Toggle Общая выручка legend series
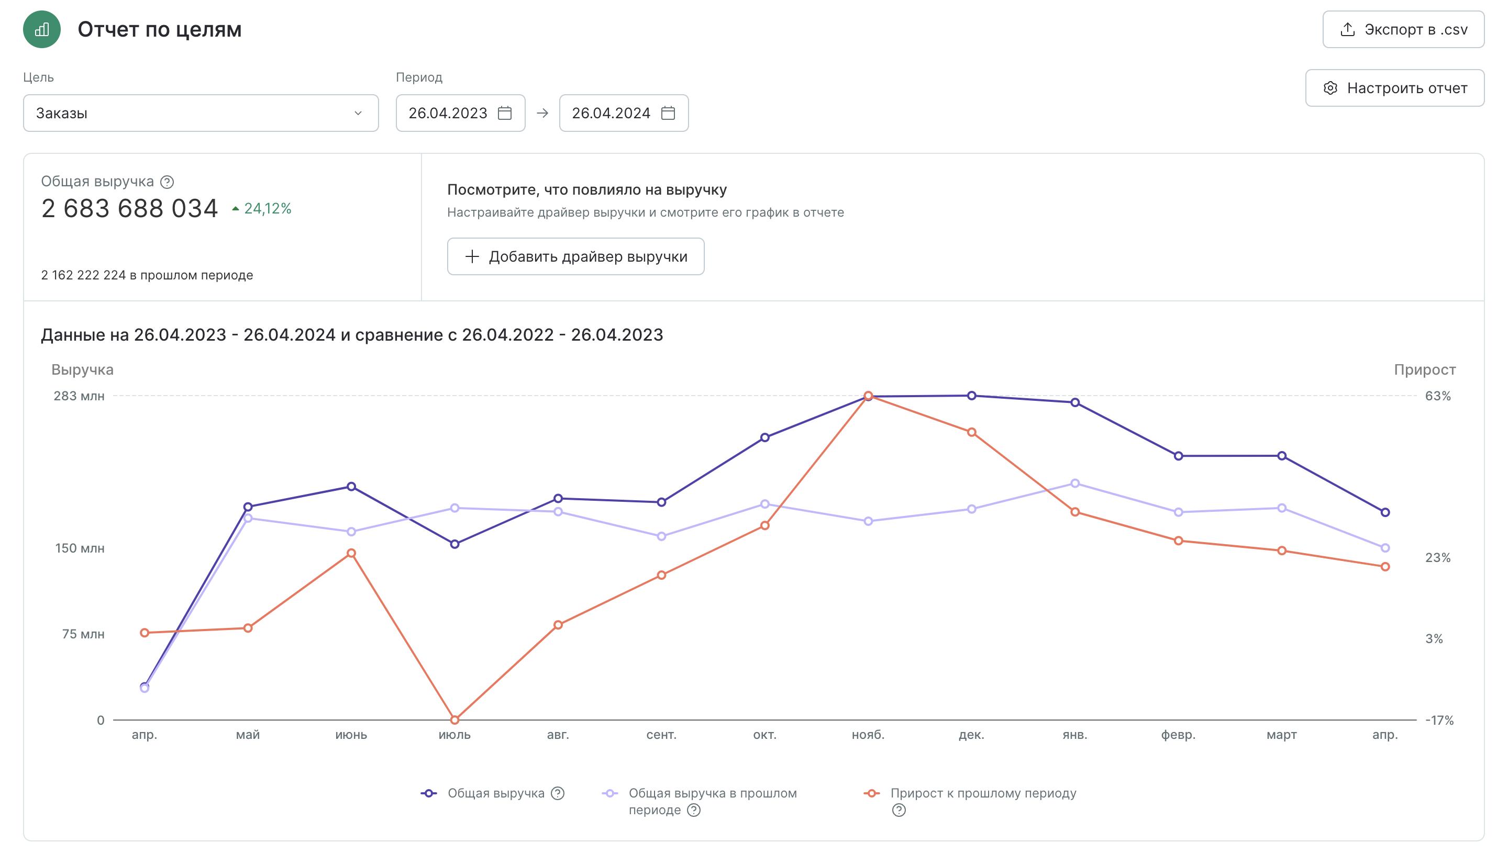The width and height of the screenshot is (1508, 854). click(x=496, y=793)
